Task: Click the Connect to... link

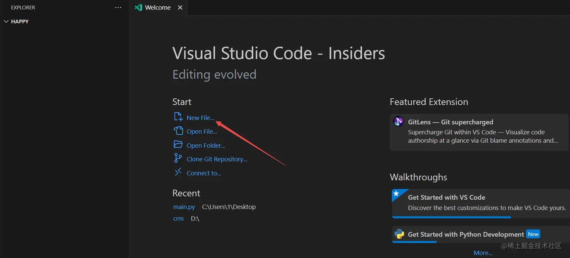Action: point(204,173)
